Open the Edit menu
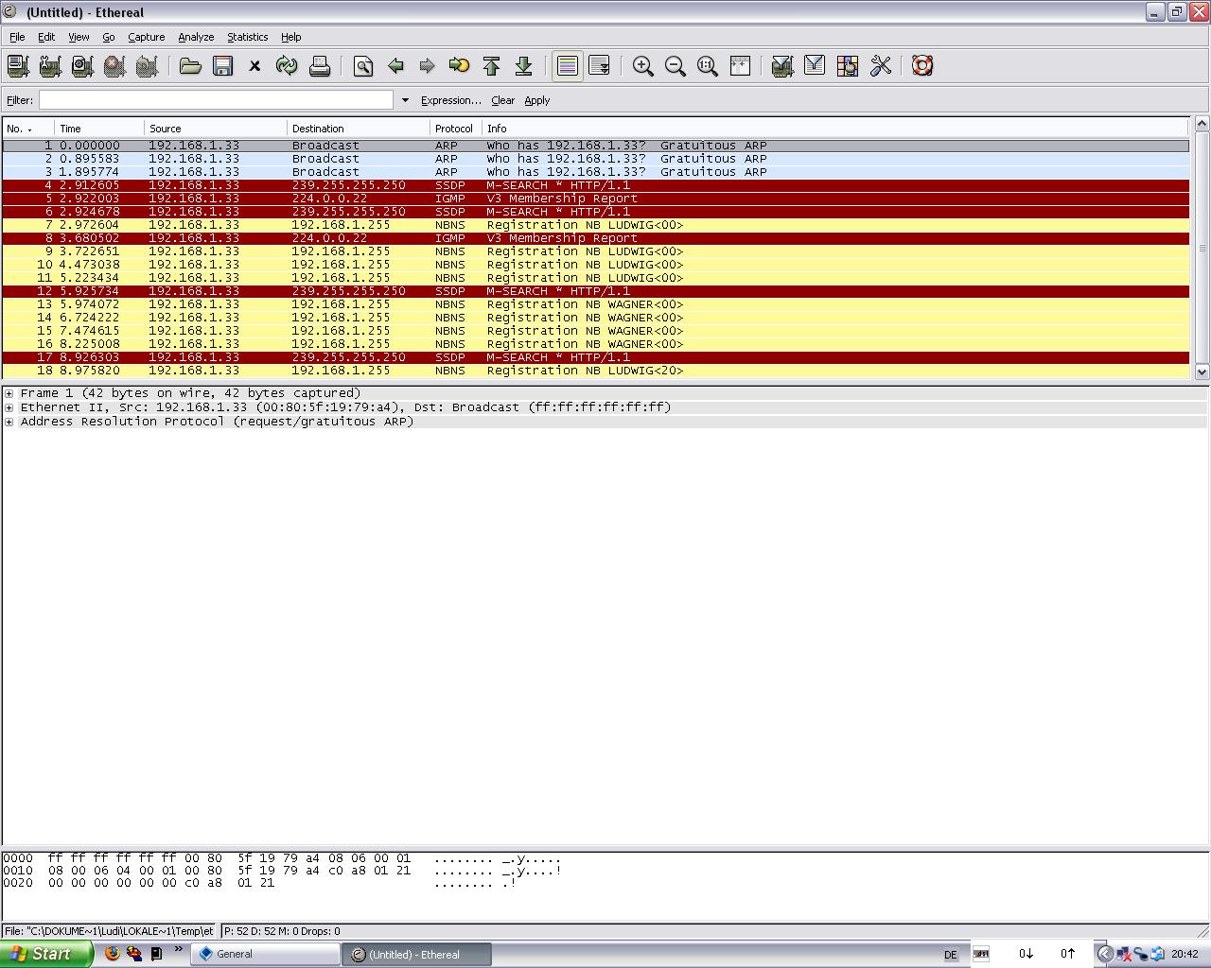This screenshot has width=1211, height=968. 46,37
